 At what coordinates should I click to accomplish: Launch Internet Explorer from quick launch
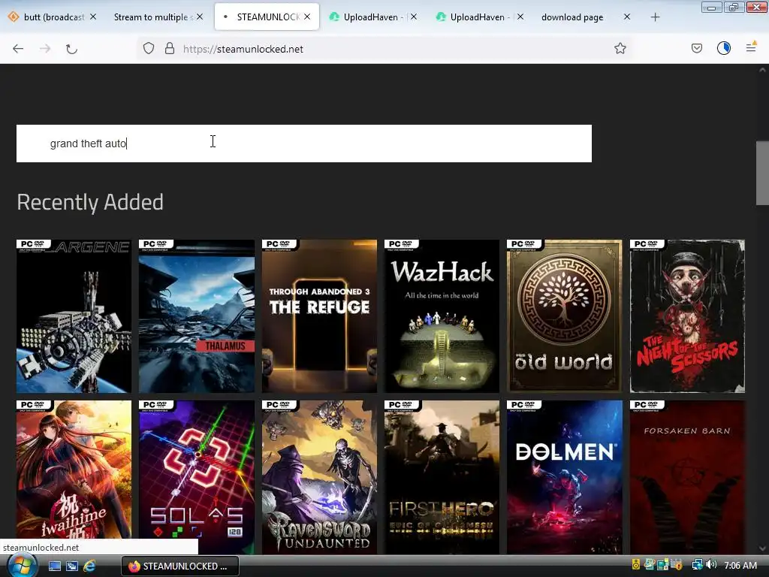tap(89, 566)
